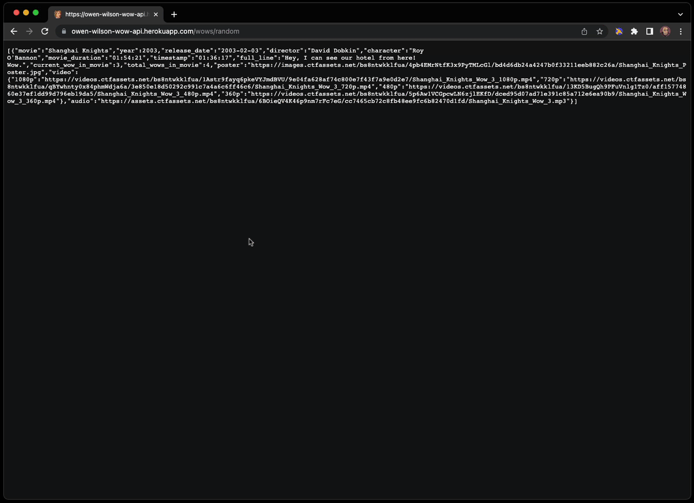The height and width of the screenshot is (503, 694).
Task: Go back to the previous page
Action: click(13, 31)
